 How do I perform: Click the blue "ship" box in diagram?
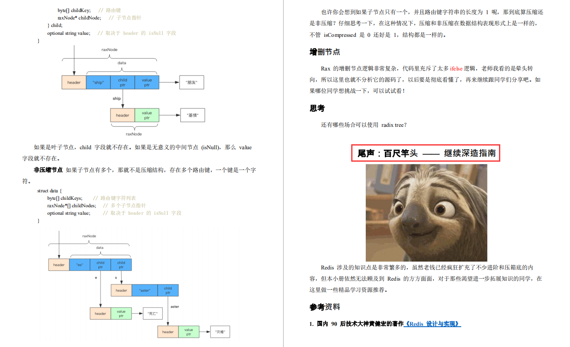point(98,83)
